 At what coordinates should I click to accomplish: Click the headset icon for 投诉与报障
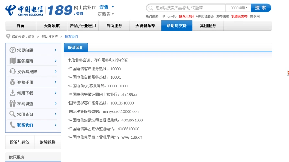(13, 71)
